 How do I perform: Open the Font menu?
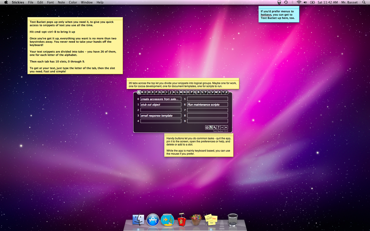(50, 2)
